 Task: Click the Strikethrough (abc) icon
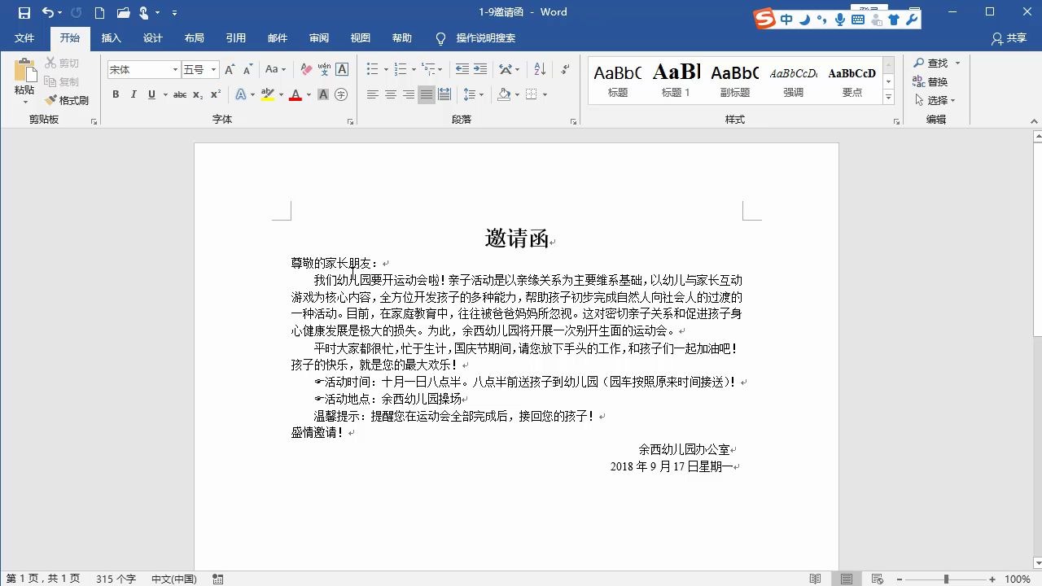[x=180, y=94]
